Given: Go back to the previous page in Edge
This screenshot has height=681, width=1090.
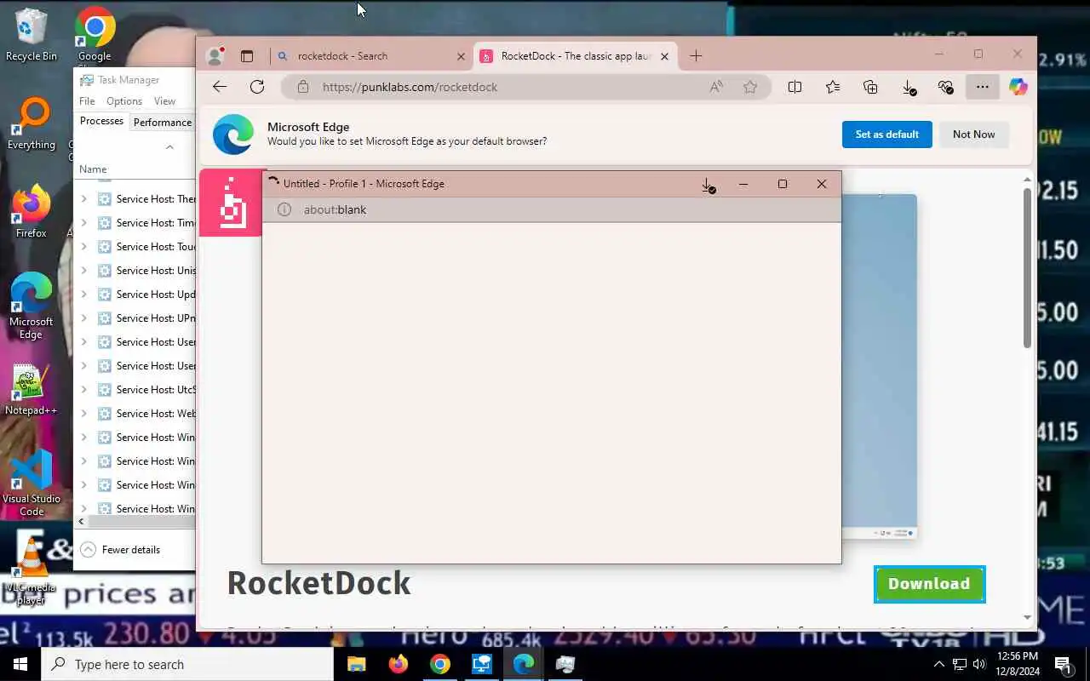Looking at the screenshot, I should point(220,87).
